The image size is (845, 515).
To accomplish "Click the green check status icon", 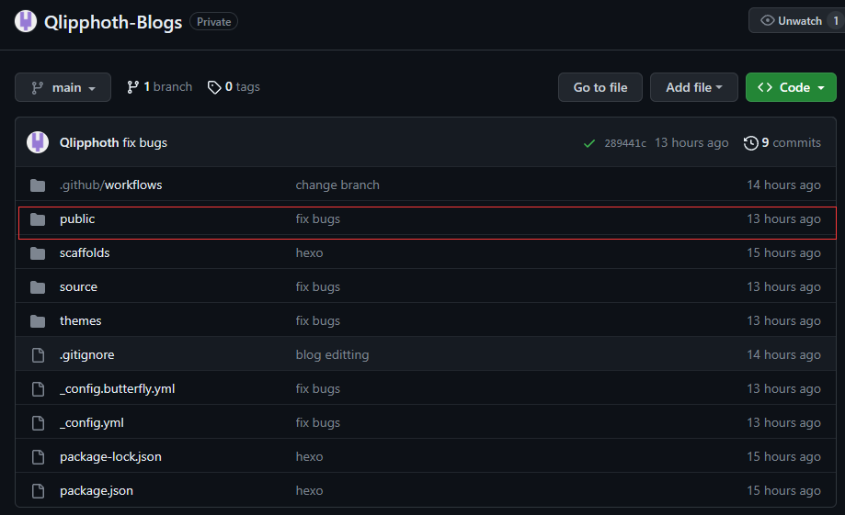I will 589,143.
